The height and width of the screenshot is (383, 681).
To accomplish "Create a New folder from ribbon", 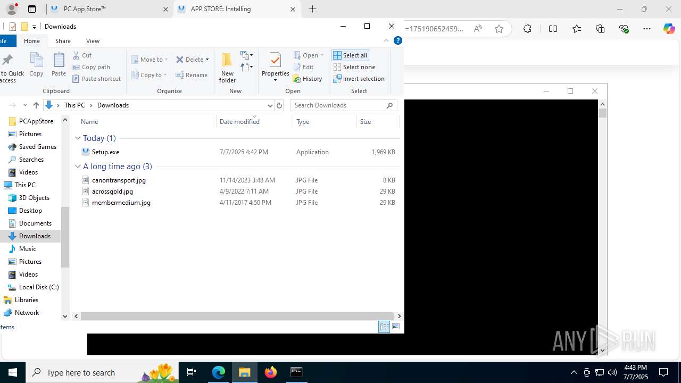I will pos(227,68).
